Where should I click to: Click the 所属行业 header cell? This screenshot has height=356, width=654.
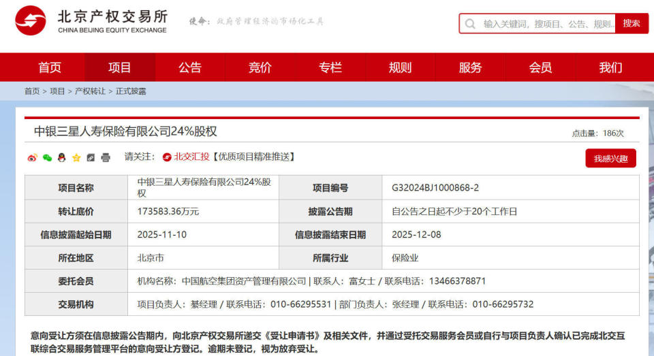coord(330,258)
